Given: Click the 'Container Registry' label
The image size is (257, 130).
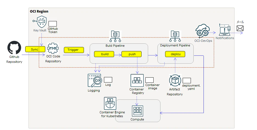Looking at the screenshot, I should pyautogui.click(x=137, y=91).
